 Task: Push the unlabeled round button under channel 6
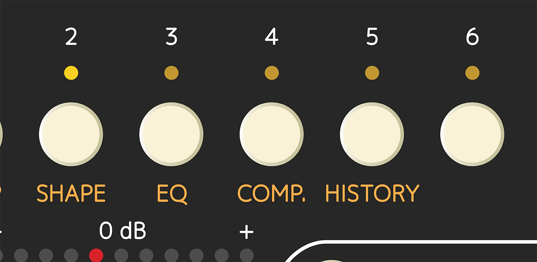472,134
